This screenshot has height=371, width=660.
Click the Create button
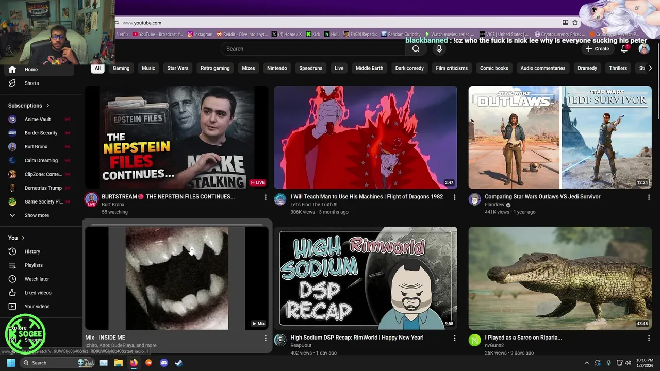598,49
